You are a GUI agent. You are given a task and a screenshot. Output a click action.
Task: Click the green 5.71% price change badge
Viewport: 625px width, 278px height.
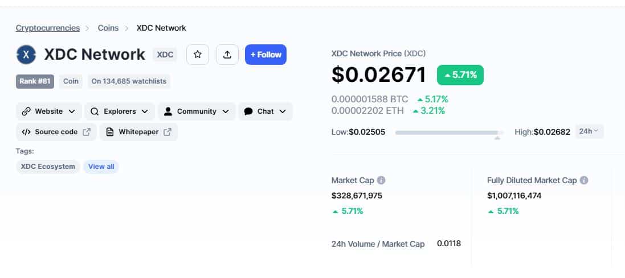460,75
